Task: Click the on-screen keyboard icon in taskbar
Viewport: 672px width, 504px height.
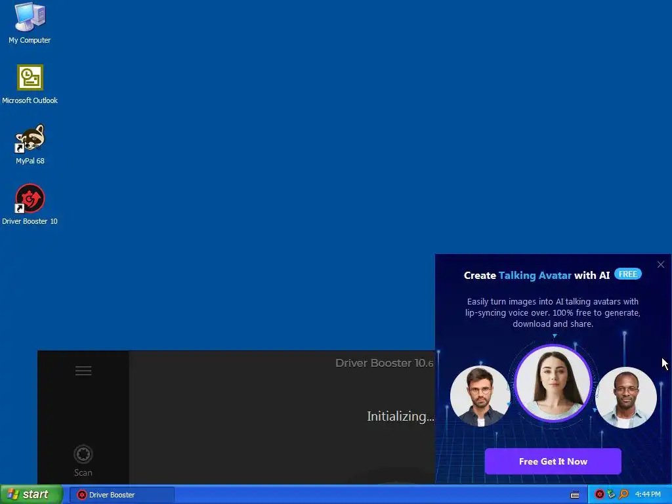Action: coord(575,495)
